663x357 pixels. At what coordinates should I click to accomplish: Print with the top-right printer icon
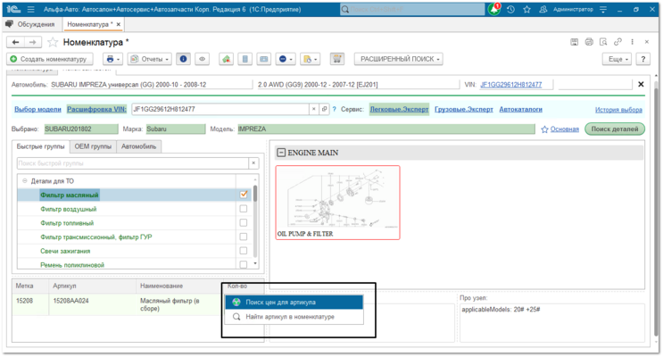[589, 42]
